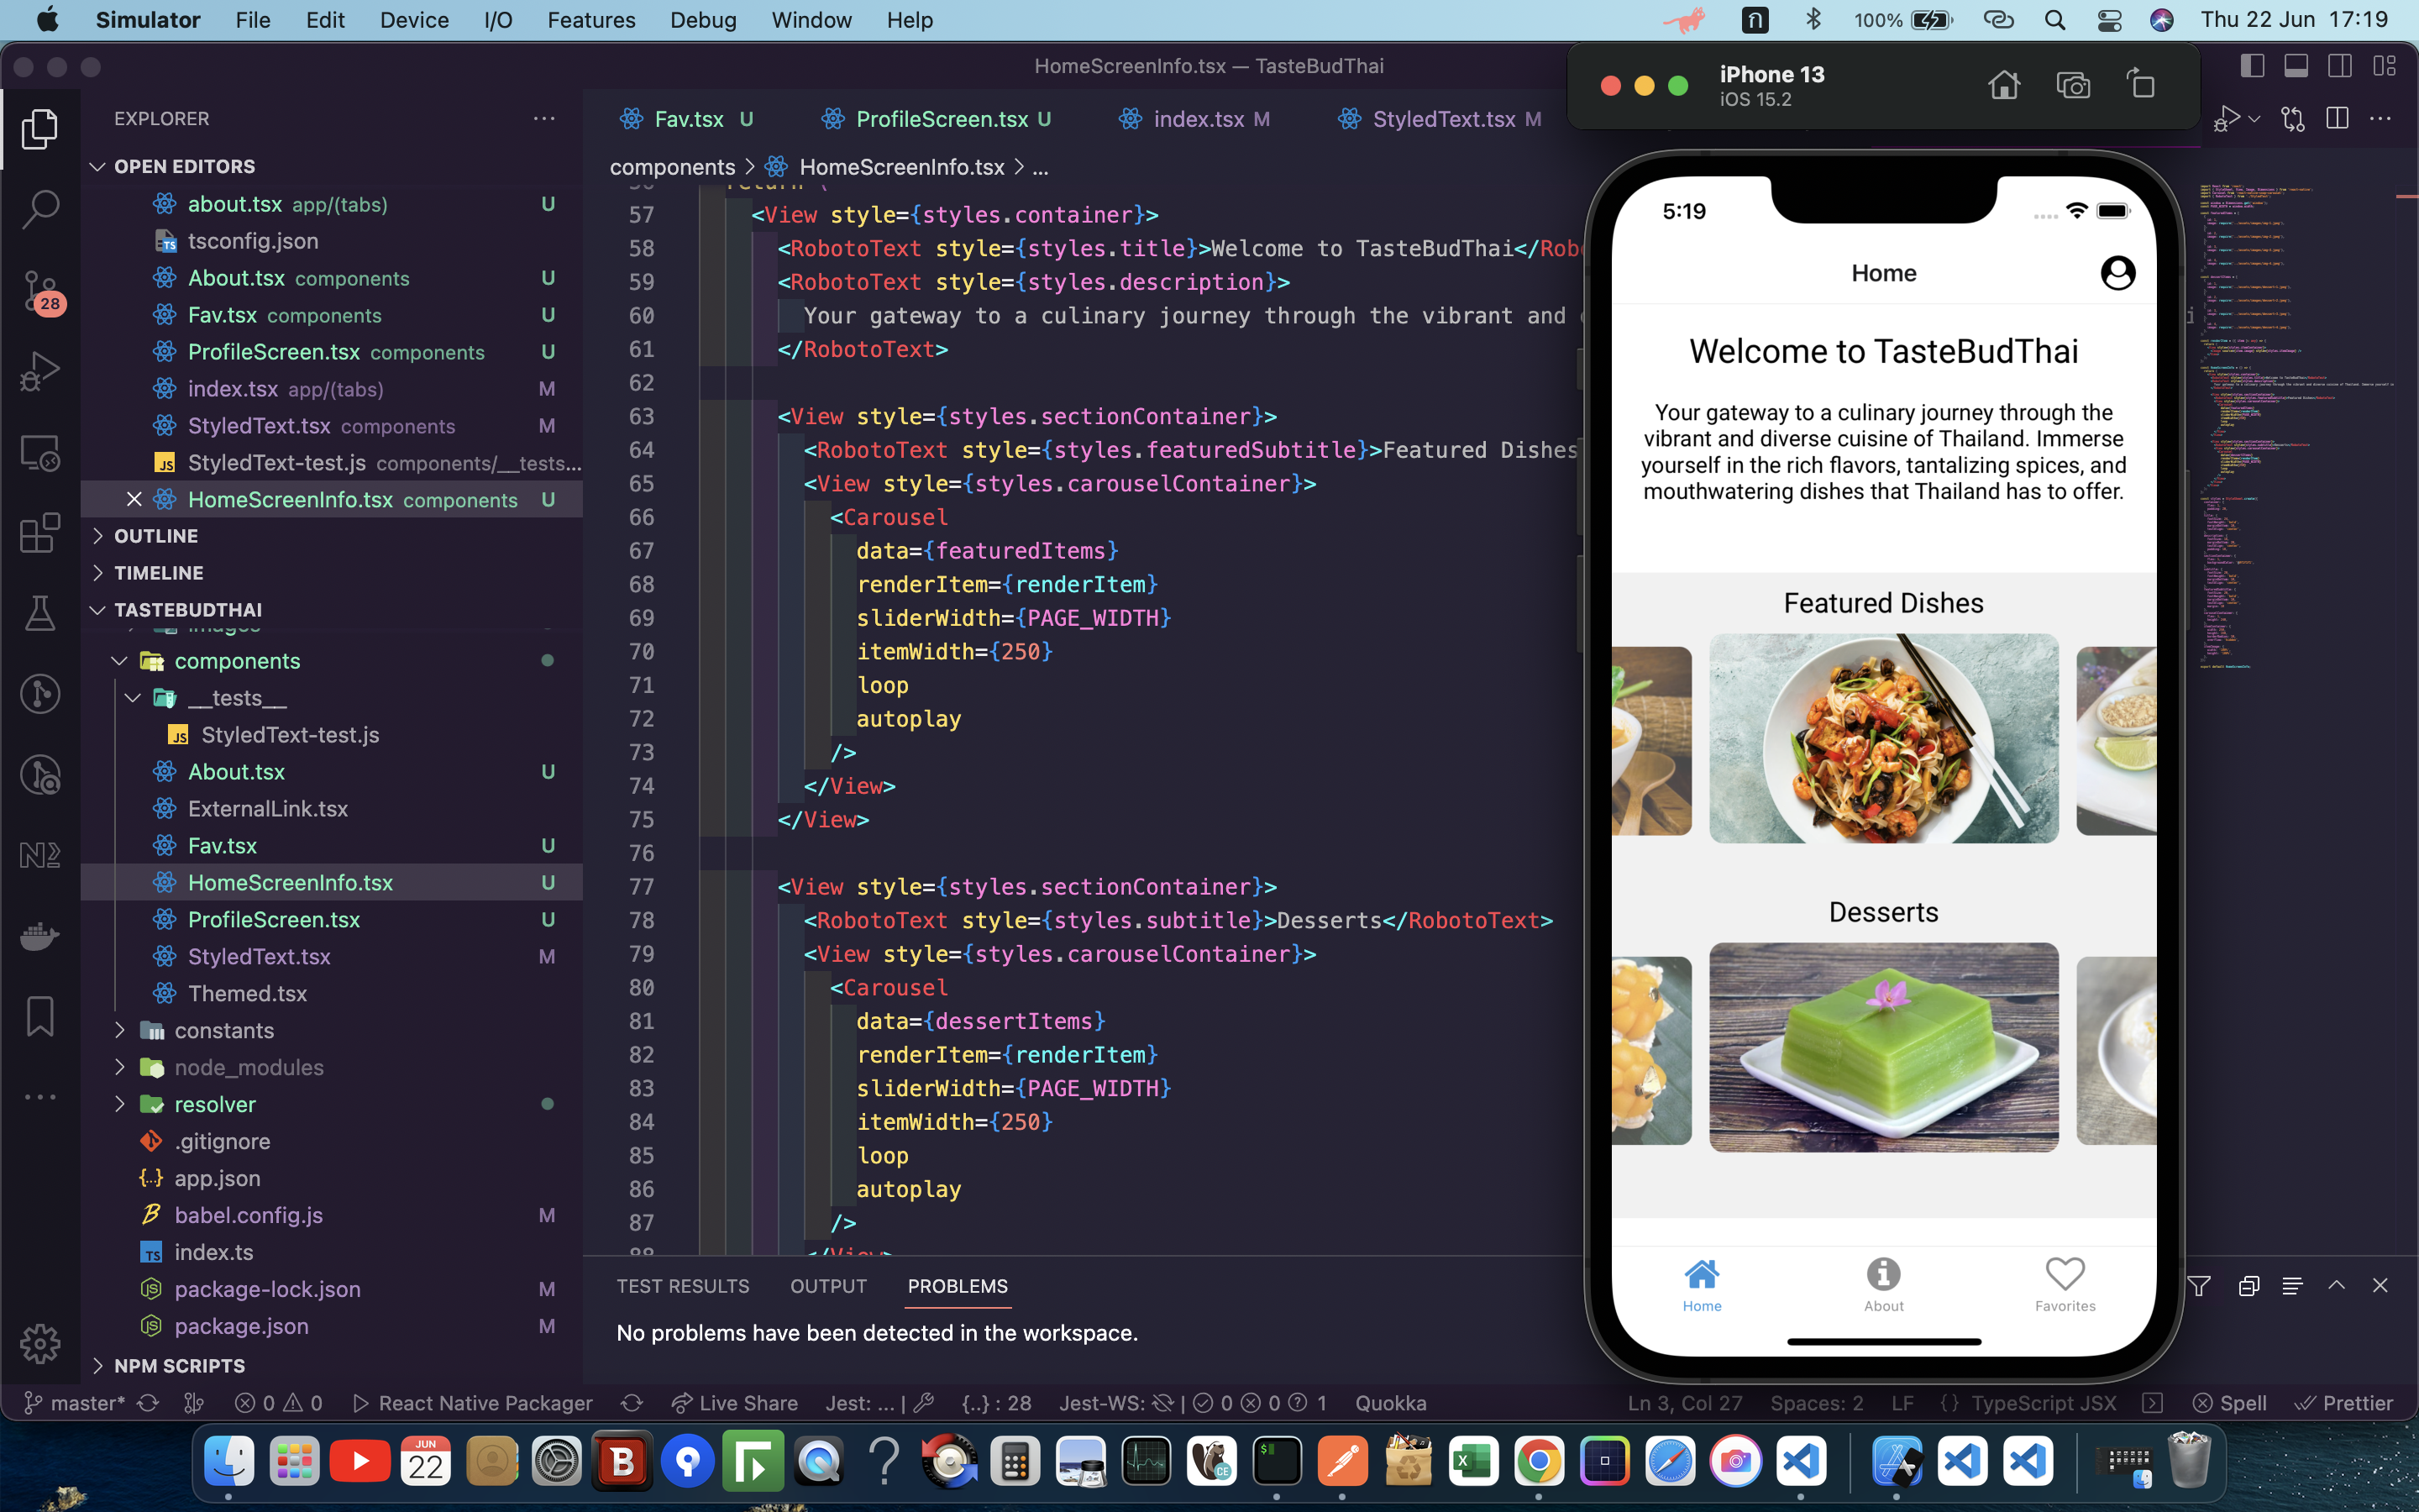Viewport: 2419px width, 1512px height.
Task: Open the Search view in activity bar
Action: pos(40,209)
